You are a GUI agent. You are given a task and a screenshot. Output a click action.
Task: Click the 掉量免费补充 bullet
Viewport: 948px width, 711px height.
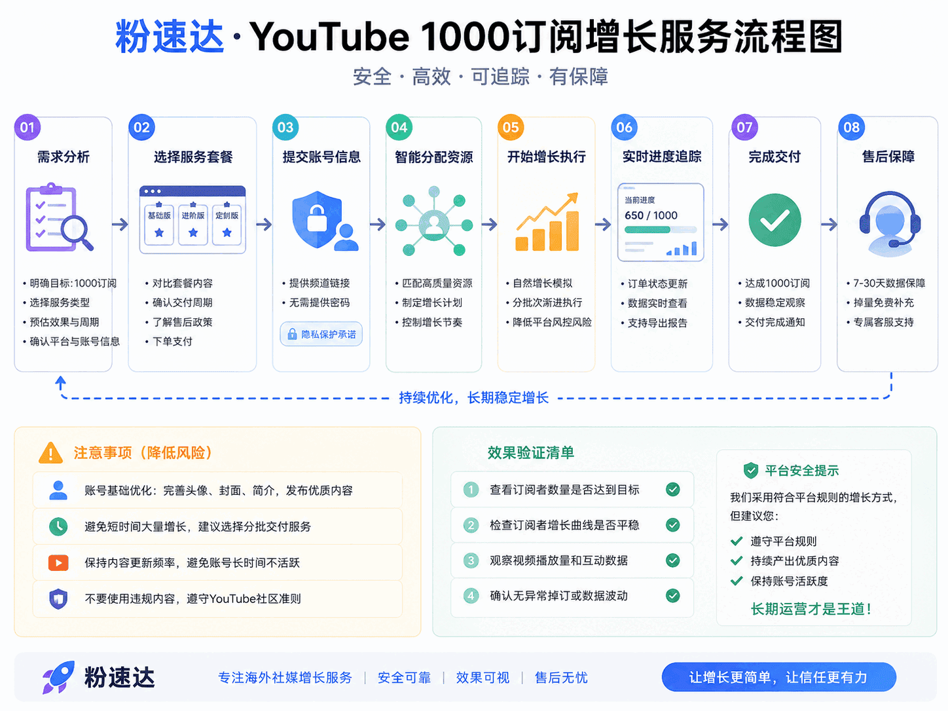point(879,302)
